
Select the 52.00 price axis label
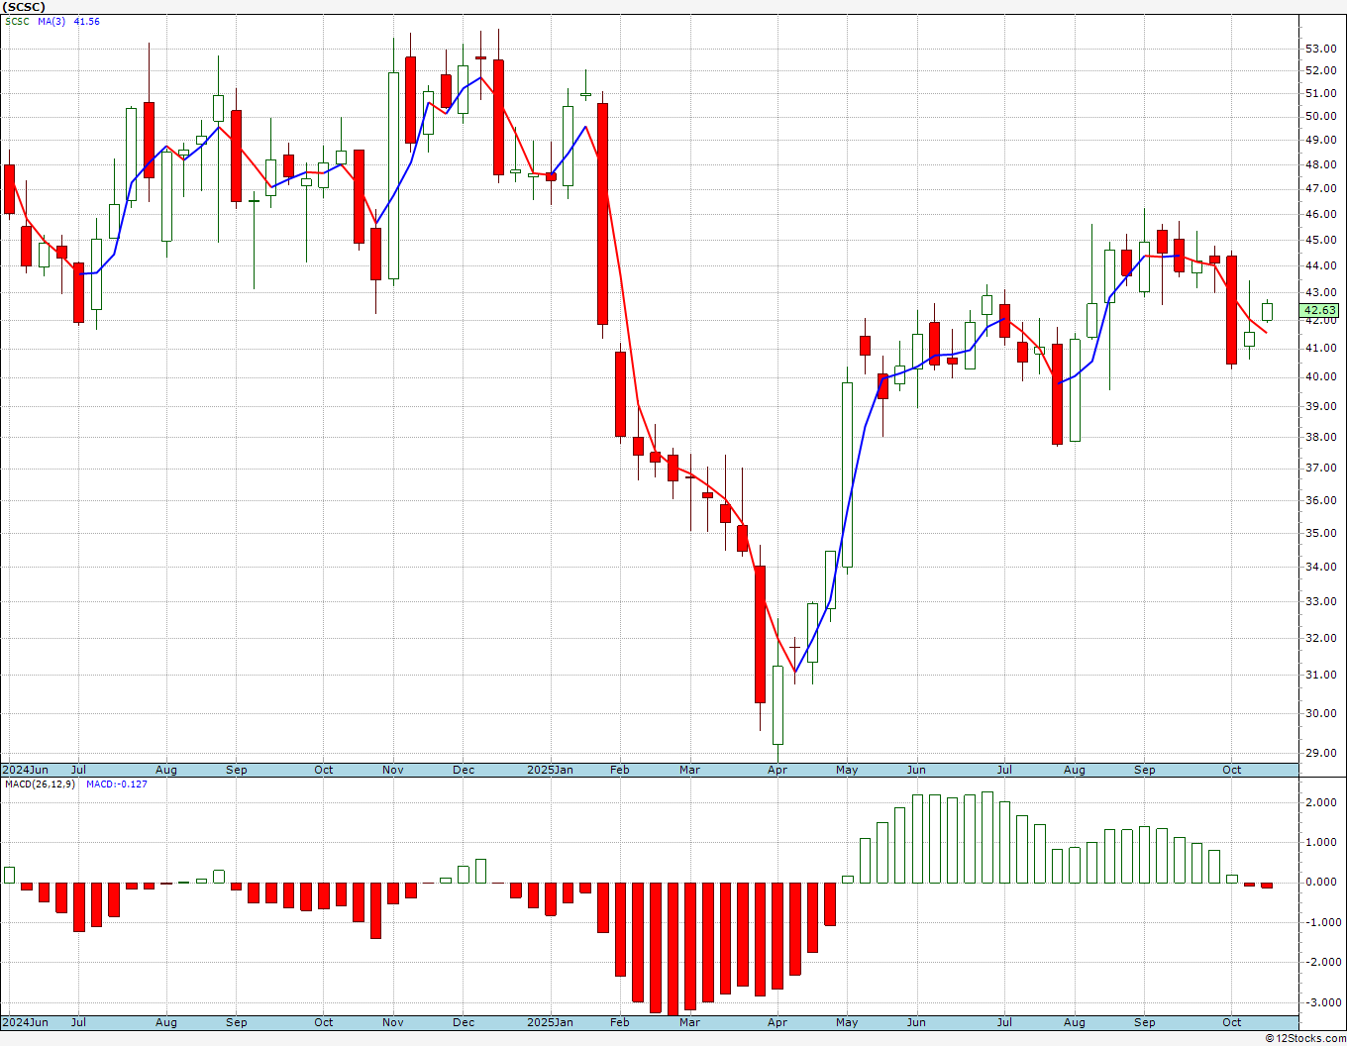(x=1320, y=71)
